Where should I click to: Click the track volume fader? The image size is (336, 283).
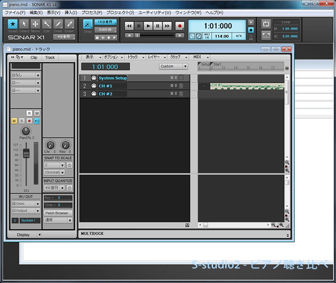point(26,153)
